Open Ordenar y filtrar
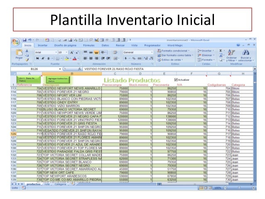 pos(231,55)
